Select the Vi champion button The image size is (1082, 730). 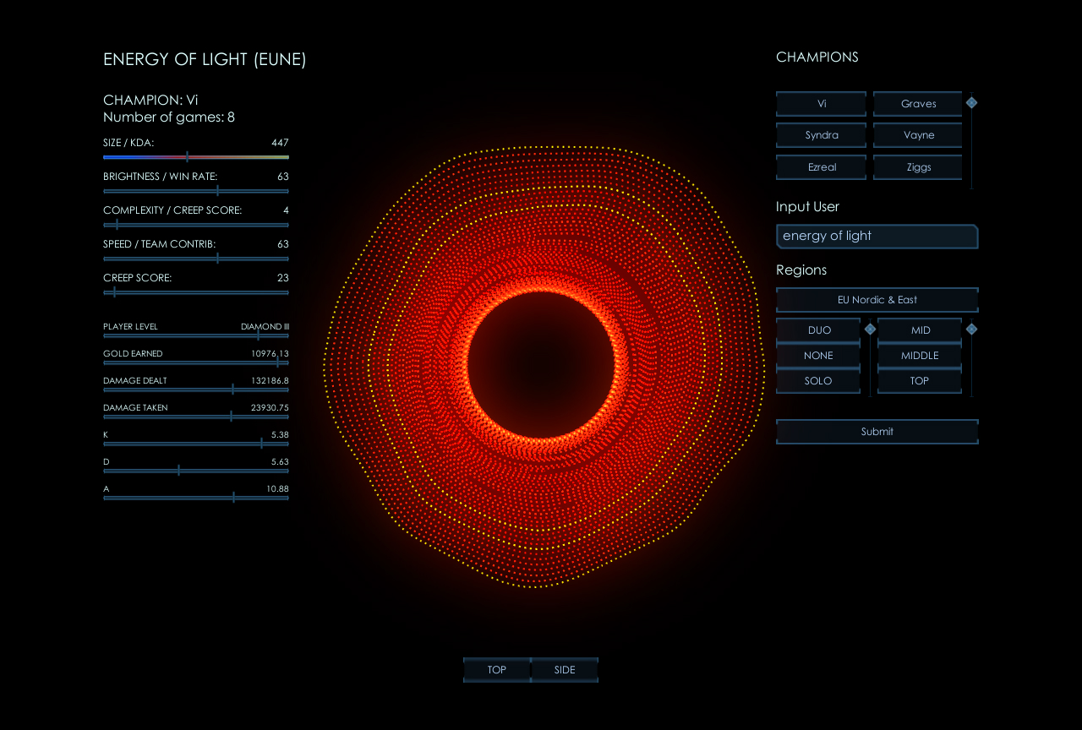pos(822,103)
